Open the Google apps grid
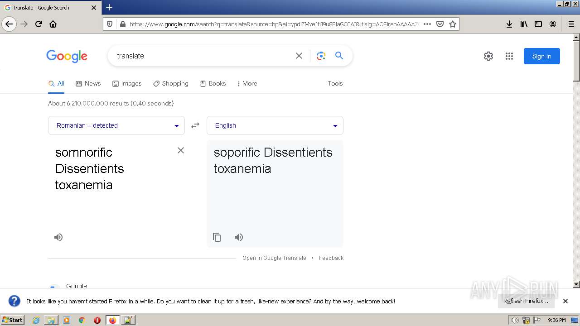Viewport: 580px width, 326px height. (509, 56)
